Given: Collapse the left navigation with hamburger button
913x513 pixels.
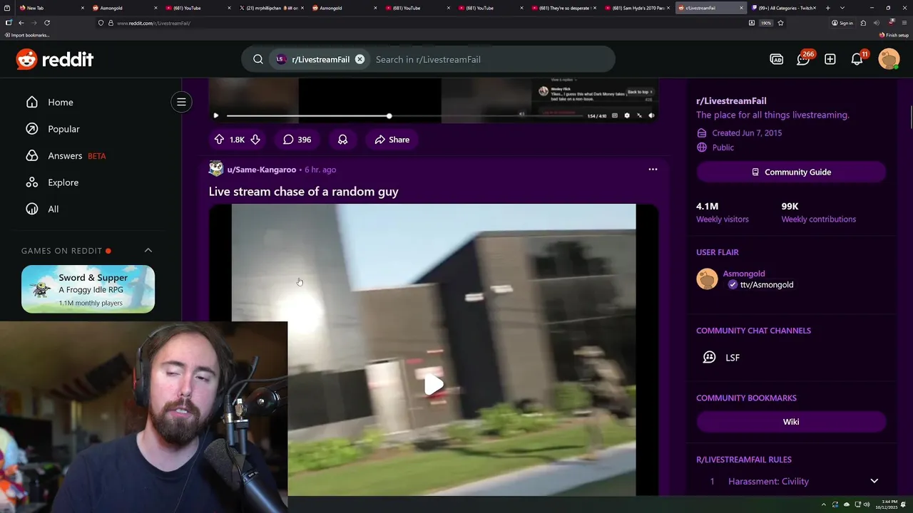Looking at the screenshot, I should click(x=181, y=102).
